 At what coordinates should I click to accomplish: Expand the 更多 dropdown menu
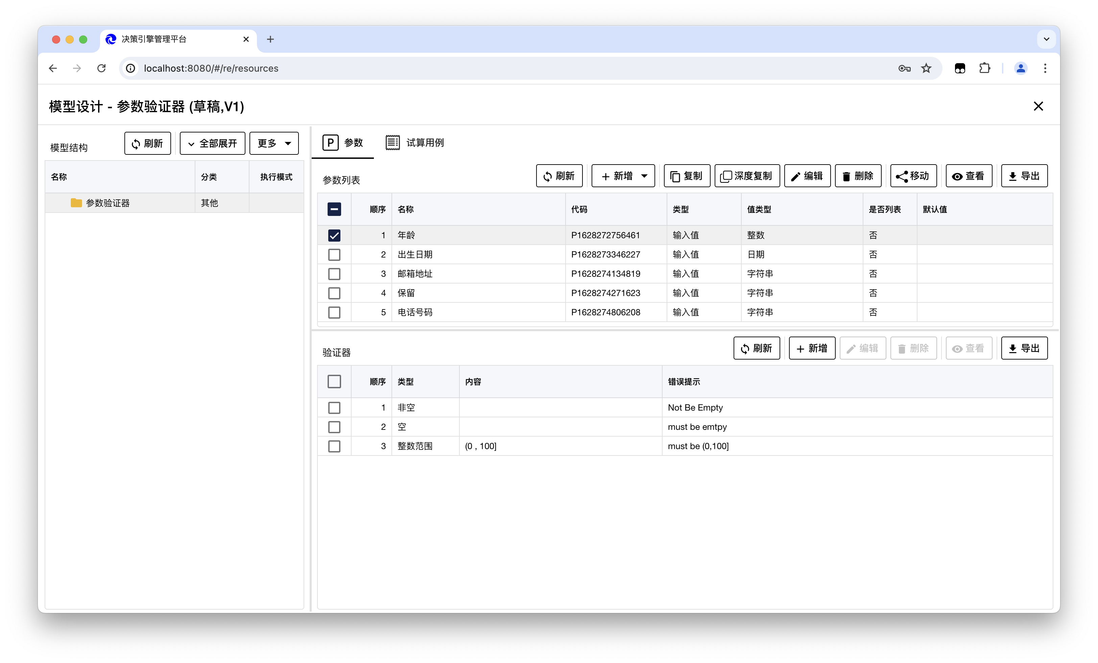273,144
